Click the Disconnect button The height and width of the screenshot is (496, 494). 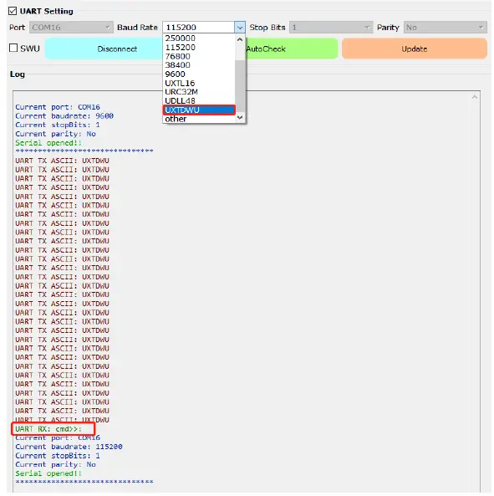[x=104, y=49]
